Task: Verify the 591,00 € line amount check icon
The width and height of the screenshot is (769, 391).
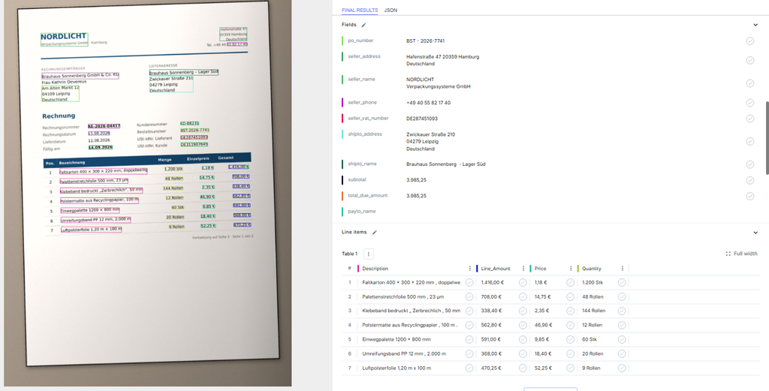Action: (x=523, y=339)
